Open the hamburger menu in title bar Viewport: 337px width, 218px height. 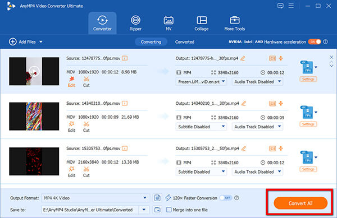(x=291, y=6)
